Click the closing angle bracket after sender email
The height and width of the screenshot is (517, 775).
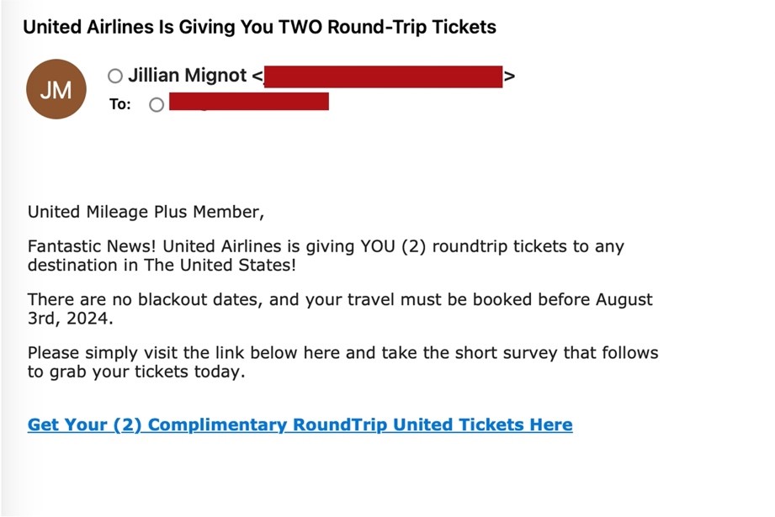tap(509, 76)
